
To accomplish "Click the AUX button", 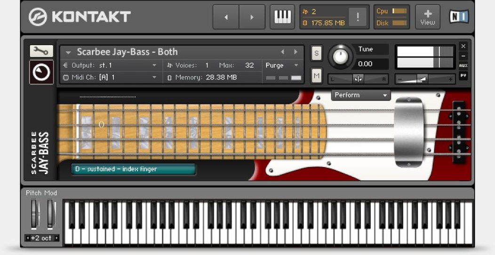I will coord(463,65).
